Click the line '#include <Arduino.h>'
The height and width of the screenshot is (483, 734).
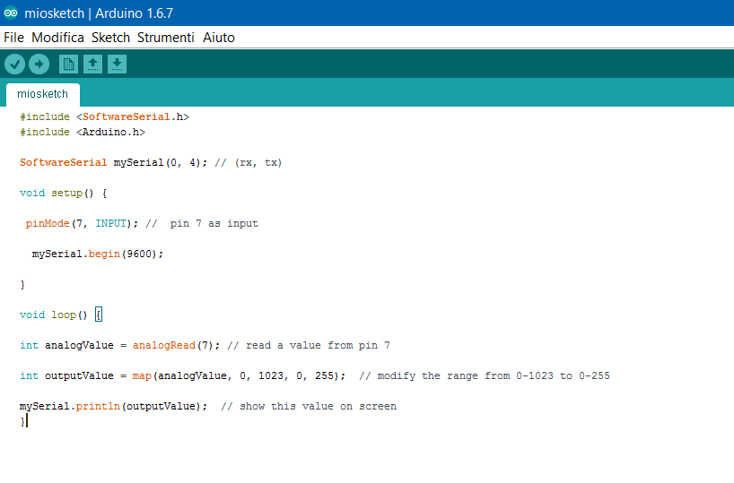(x=83, y=133)
